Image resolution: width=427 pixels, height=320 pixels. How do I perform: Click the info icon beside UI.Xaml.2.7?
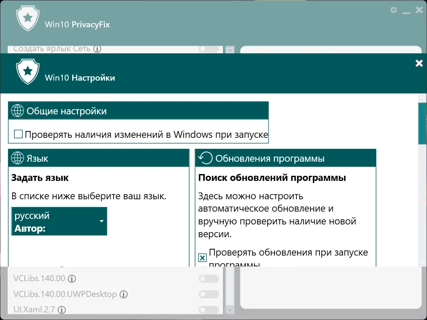(63, 310)
